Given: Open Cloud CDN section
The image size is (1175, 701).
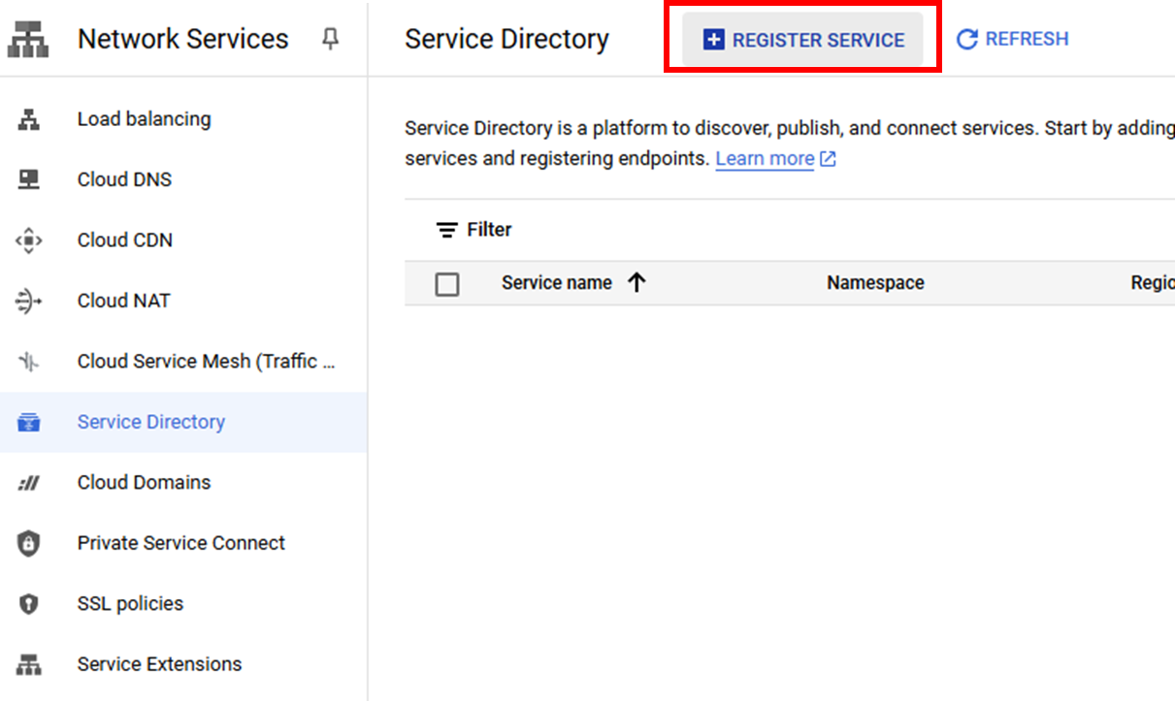Looking at the screenshot, I should click(125, 240).
